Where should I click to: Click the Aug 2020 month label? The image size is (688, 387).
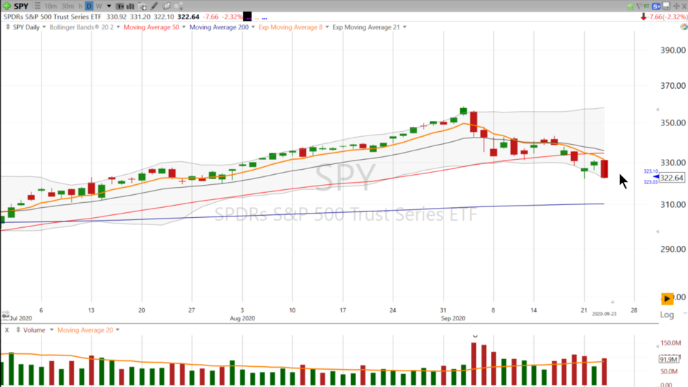pyautogui.click(x=242, y=318)
